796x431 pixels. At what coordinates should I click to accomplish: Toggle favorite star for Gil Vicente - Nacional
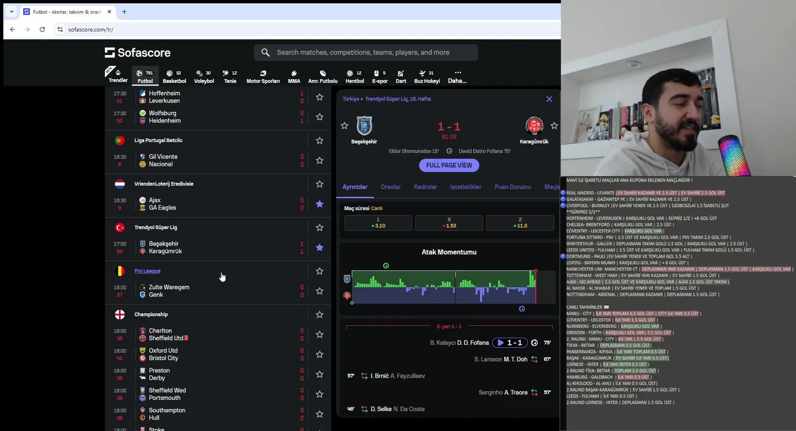click(x=319, y=160)
